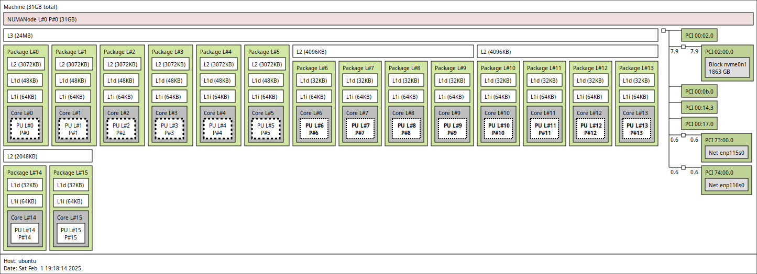The width and height of the screenshot is (757, 274).
Task: Click the PCI 02:00.0 device label
Action: click(719, 52)
